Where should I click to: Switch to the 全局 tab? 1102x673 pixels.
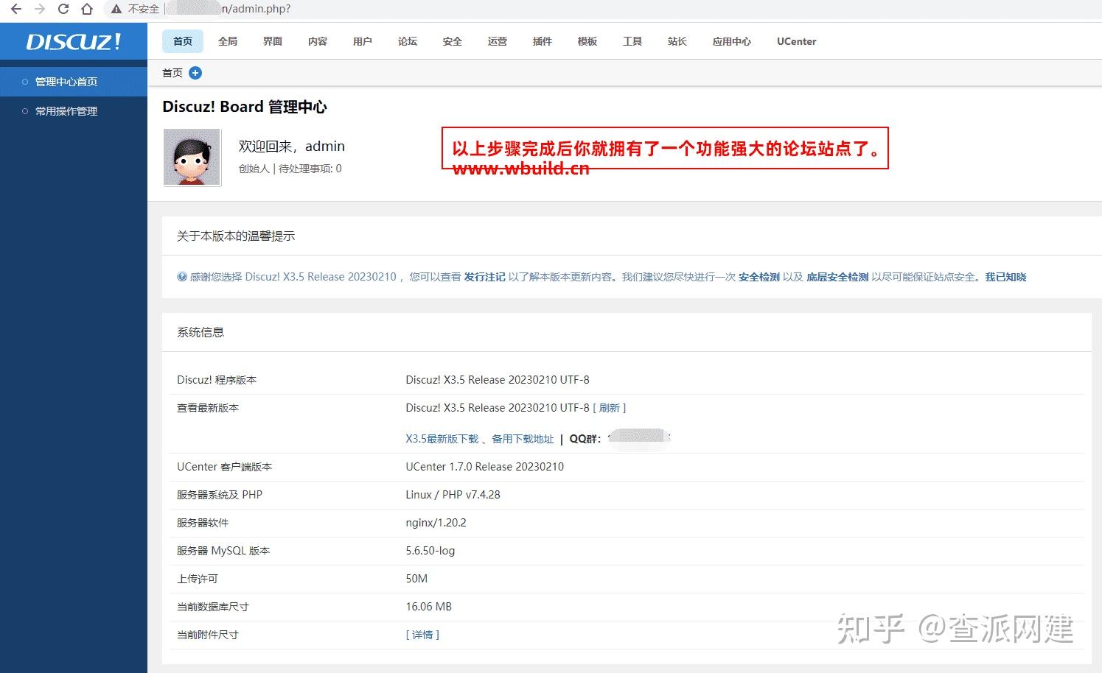(x=228, y=41)
